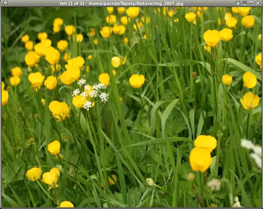Open the window menu dropdown in title bar
This screenshot has height=209, width=263.
pos(5,3)
